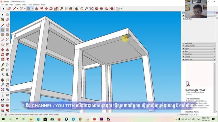Activate the Line pencil tool in left toolbar
218x122 pixels.
(x=3, y=25)
